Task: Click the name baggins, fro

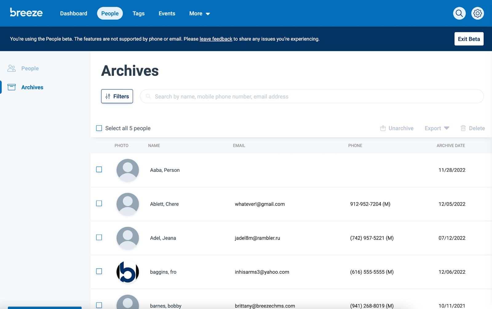Action: (x=163, y=272)
